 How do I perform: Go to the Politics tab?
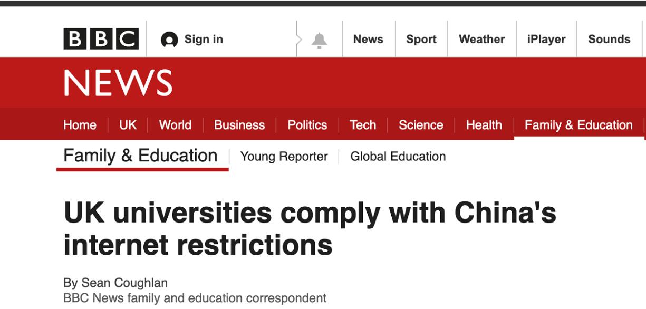[307, 125]
